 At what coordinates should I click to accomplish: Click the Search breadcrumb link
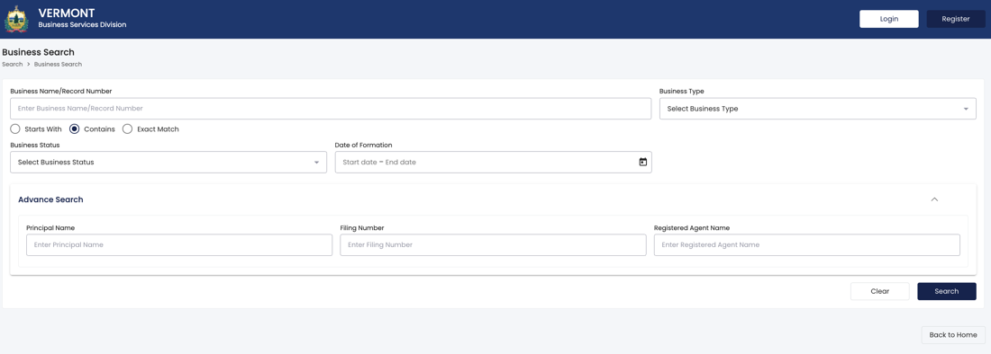12,65
